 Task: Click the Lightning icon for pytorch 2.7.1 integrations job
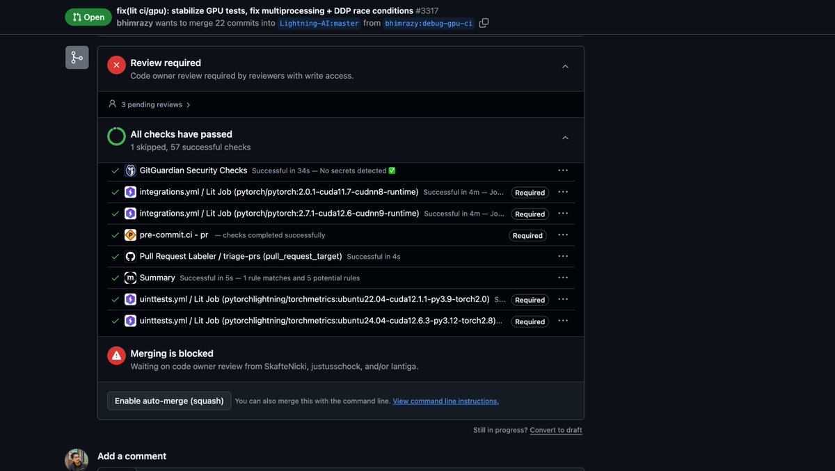130,214
